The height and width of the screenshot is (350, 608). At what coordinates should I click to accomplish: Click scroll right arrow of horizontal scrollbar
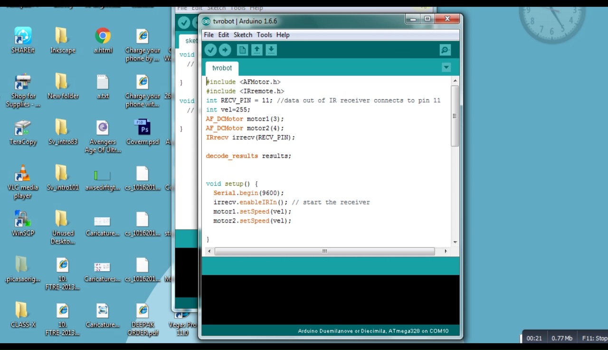[x=446, y=251]
